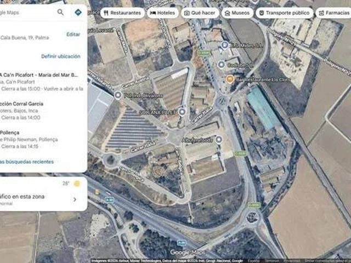Screen dimensions: 351x263
Task: Click the search magnifier icon
Action: 60,12
